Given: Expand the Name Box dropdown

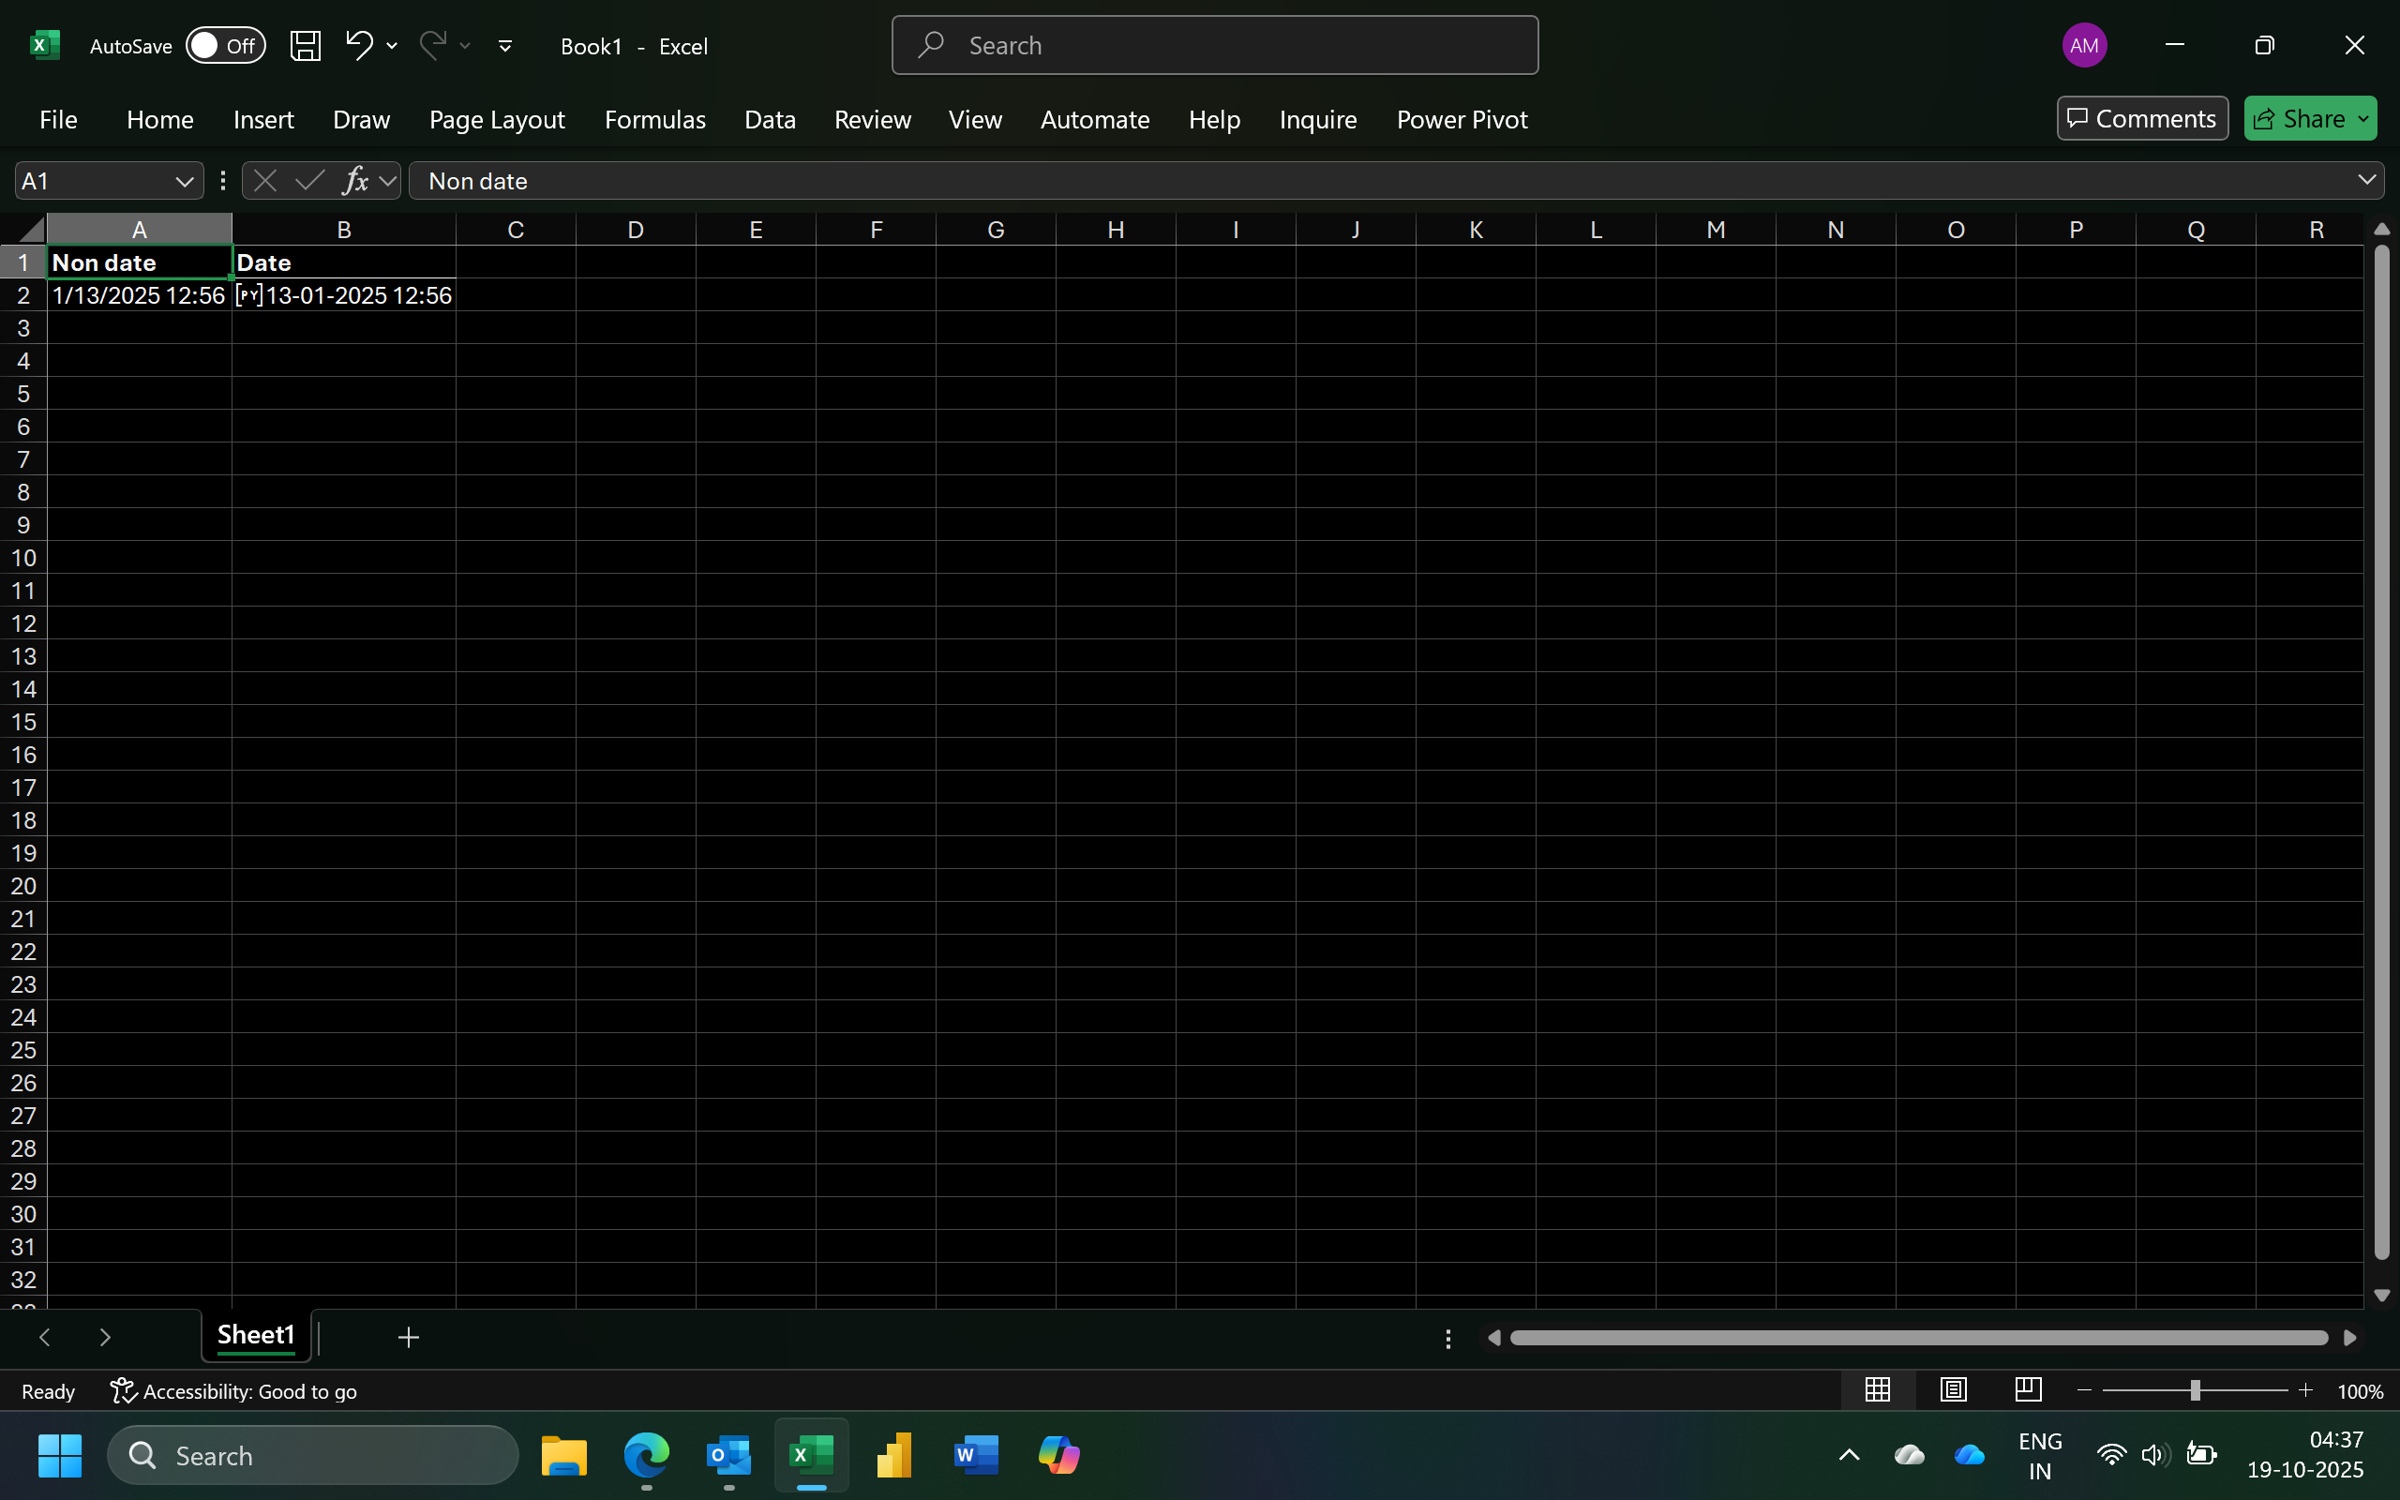Looking at the screenshot, I should [x=184, y=182].
